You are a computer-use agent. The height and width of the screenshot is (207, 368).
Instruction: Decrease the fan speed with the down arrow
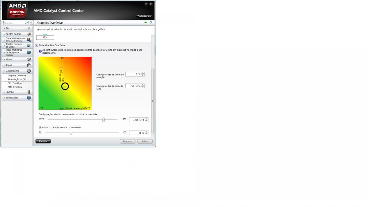(x=146, y=134)
